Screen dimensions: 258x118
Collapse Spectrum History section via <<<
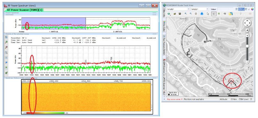154,78
